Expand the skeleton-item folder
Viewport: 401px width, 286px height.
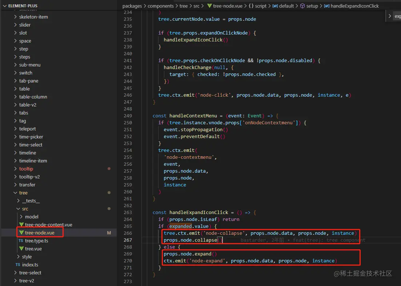pos(15,17)
